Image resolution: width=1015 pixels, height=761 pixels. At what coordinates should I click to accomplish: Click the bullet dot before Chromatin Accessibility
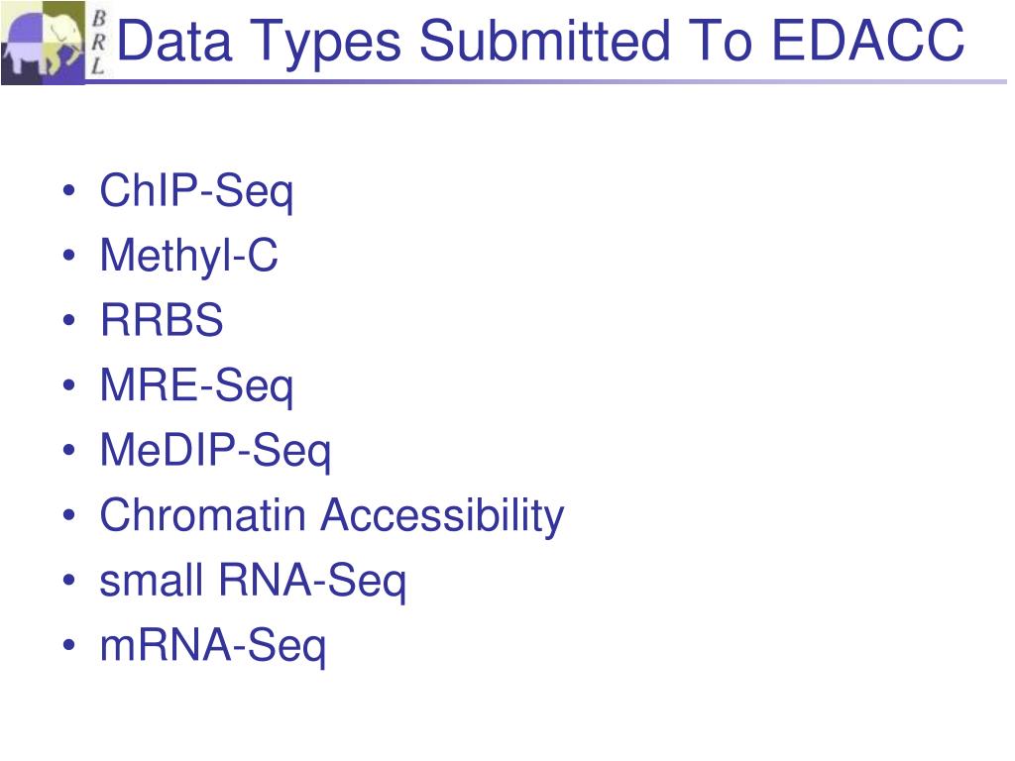69,515
